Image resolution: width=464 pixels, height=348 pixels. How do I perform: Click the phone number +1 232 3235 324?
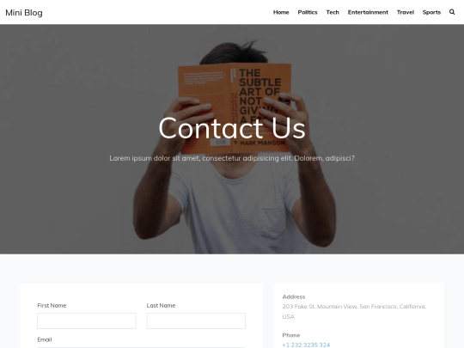coord(306,345)
